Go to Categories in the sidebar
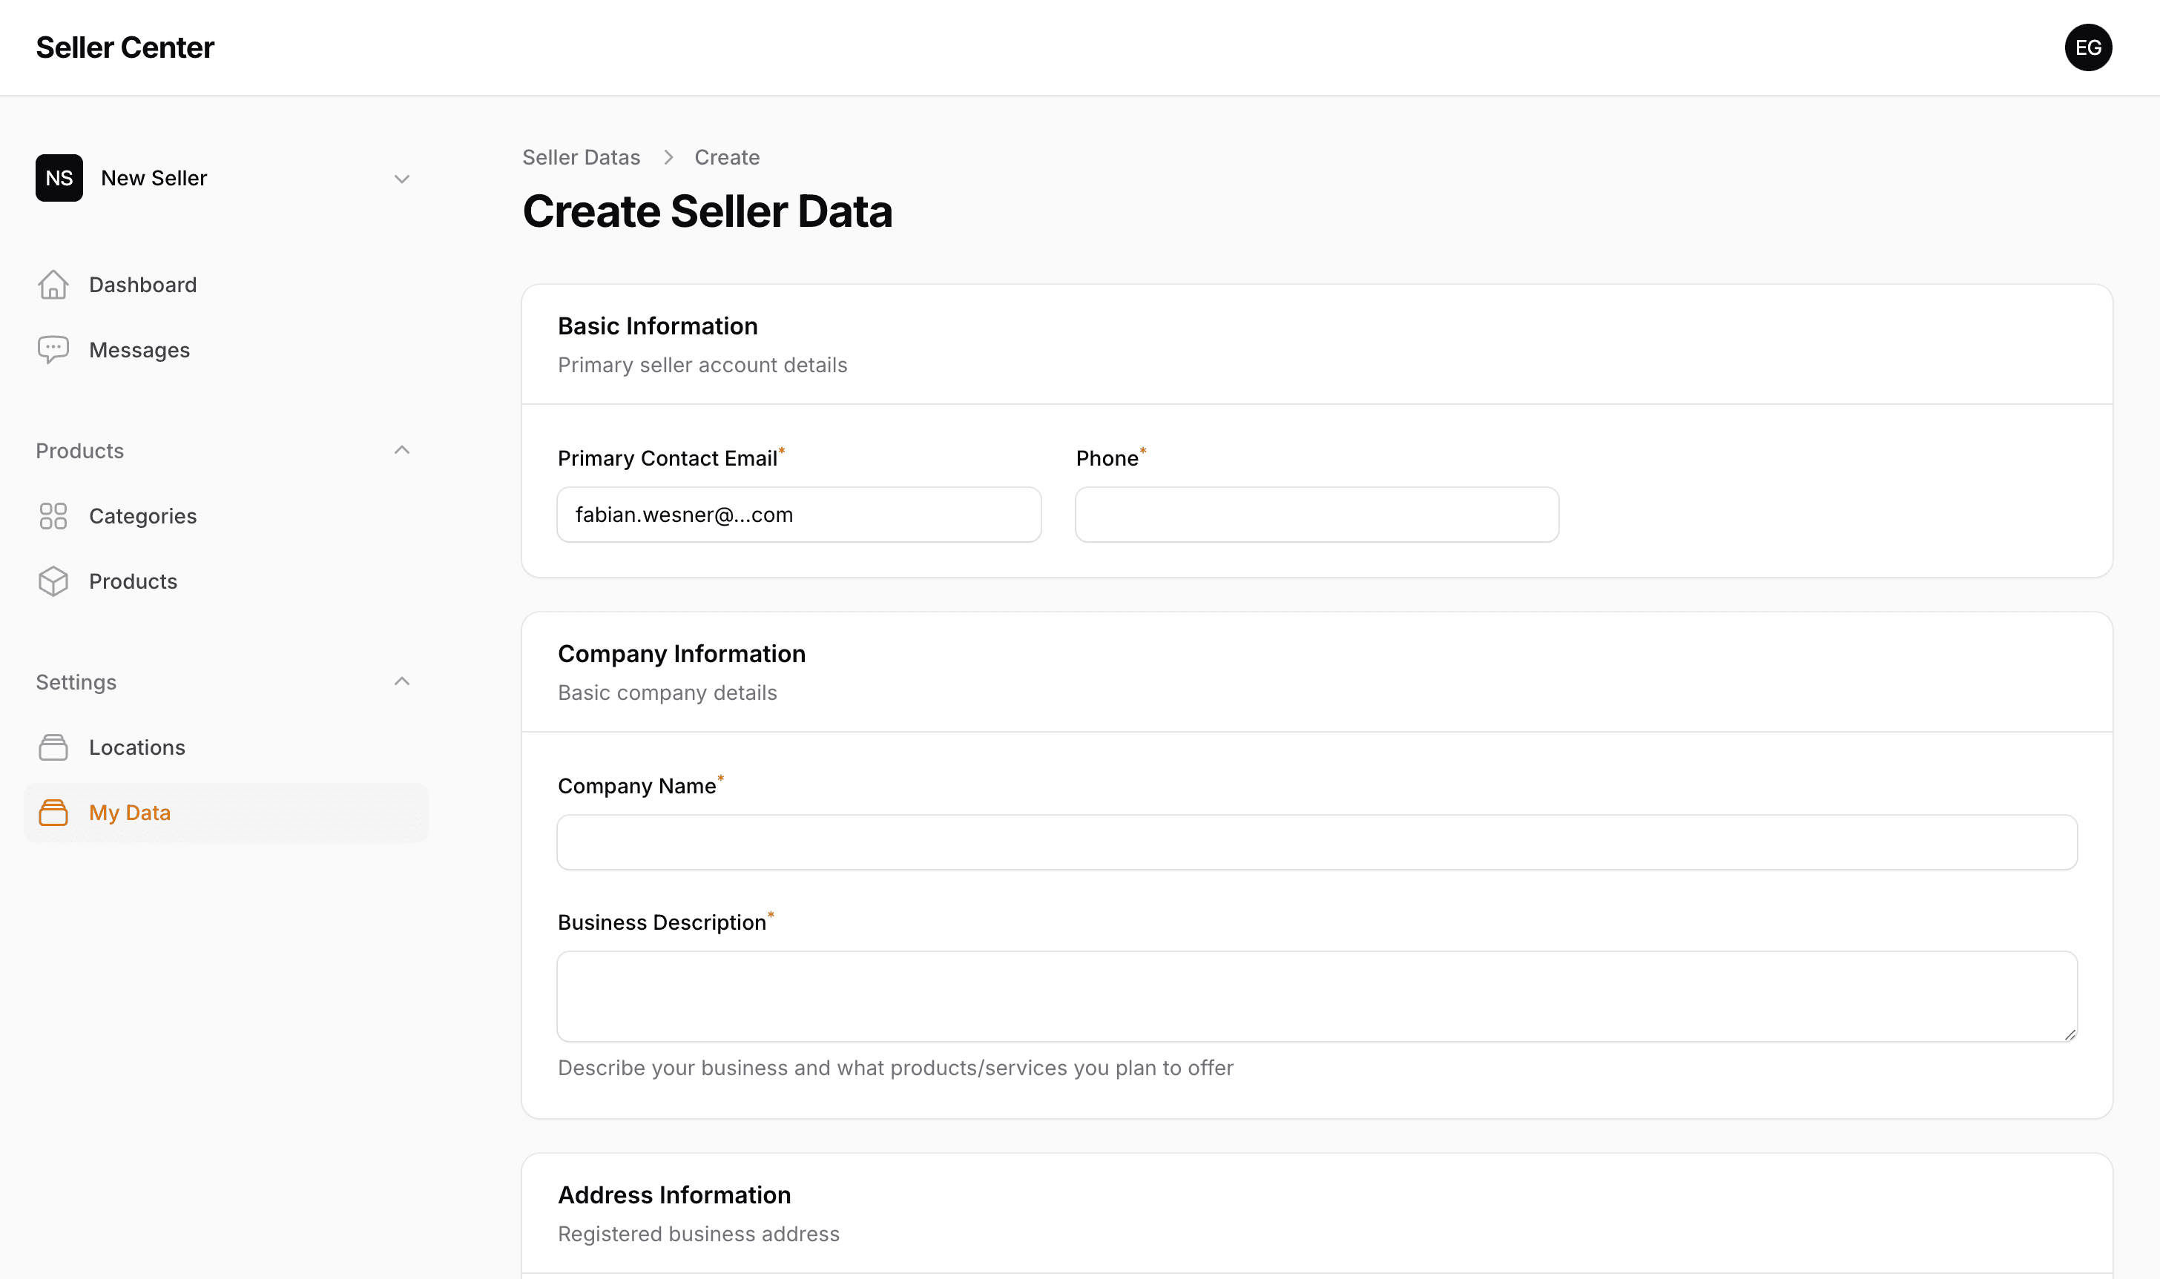This screenshot has height=1279, width=2160. (x=225, y=516)
